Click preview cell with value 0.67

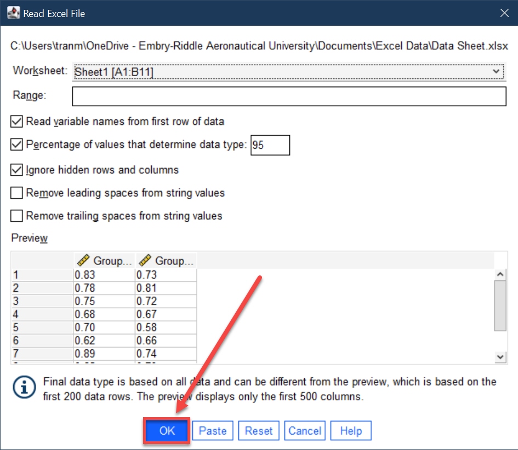166,314
